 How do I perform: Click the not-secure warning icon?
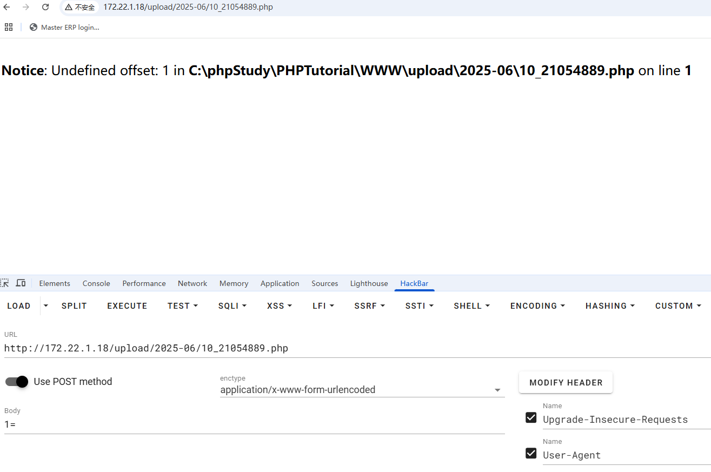[x=69, y=8]
